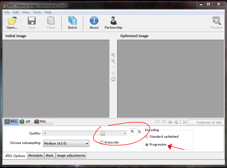Viewport: 227px width, 168px height.
Task: Select the Progressive encoding option
Action: point(147,145)
